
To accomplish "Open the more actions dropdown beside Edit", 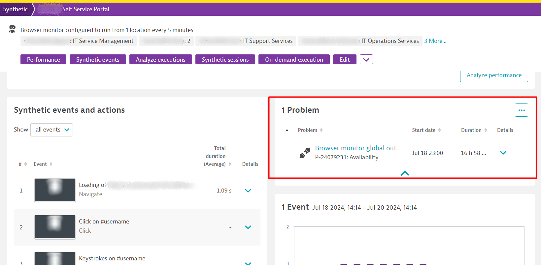I will (x=366, y=60).
